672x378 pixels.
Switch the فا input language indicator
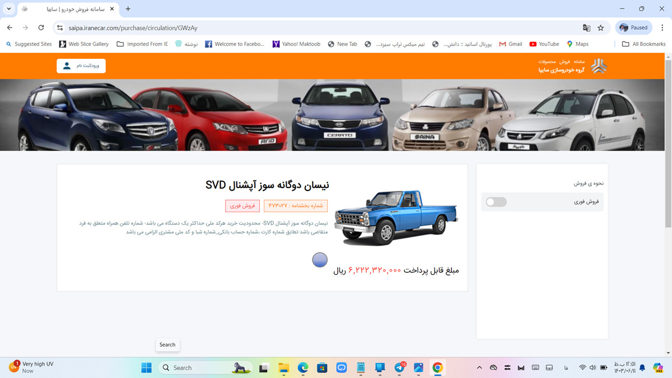566,367
